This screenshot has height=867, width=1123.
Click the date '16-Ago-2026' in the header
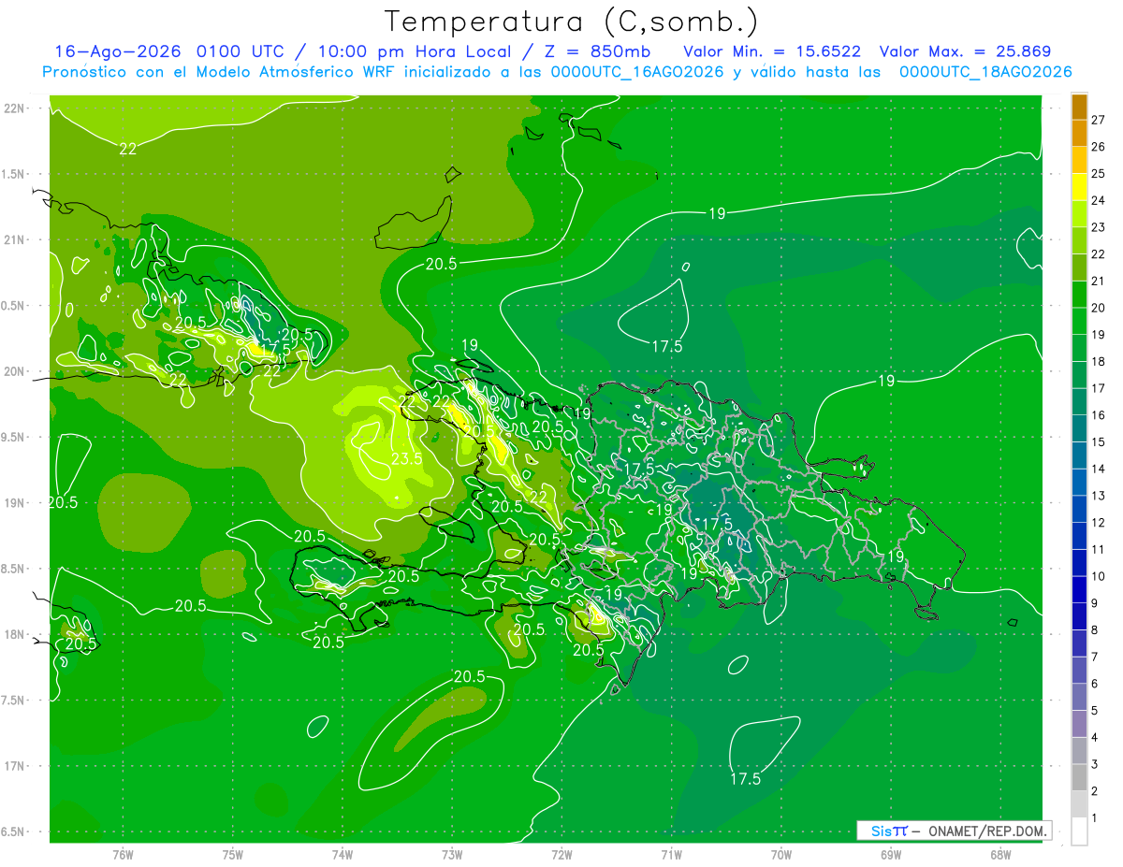[x=119, y=51]
